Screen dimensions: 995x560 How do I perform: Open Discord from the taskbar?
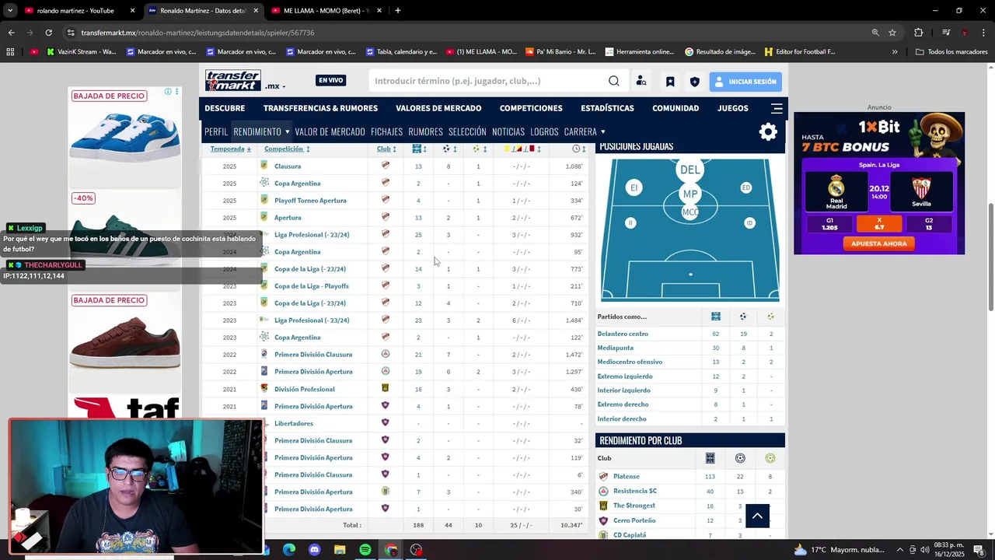314,550
